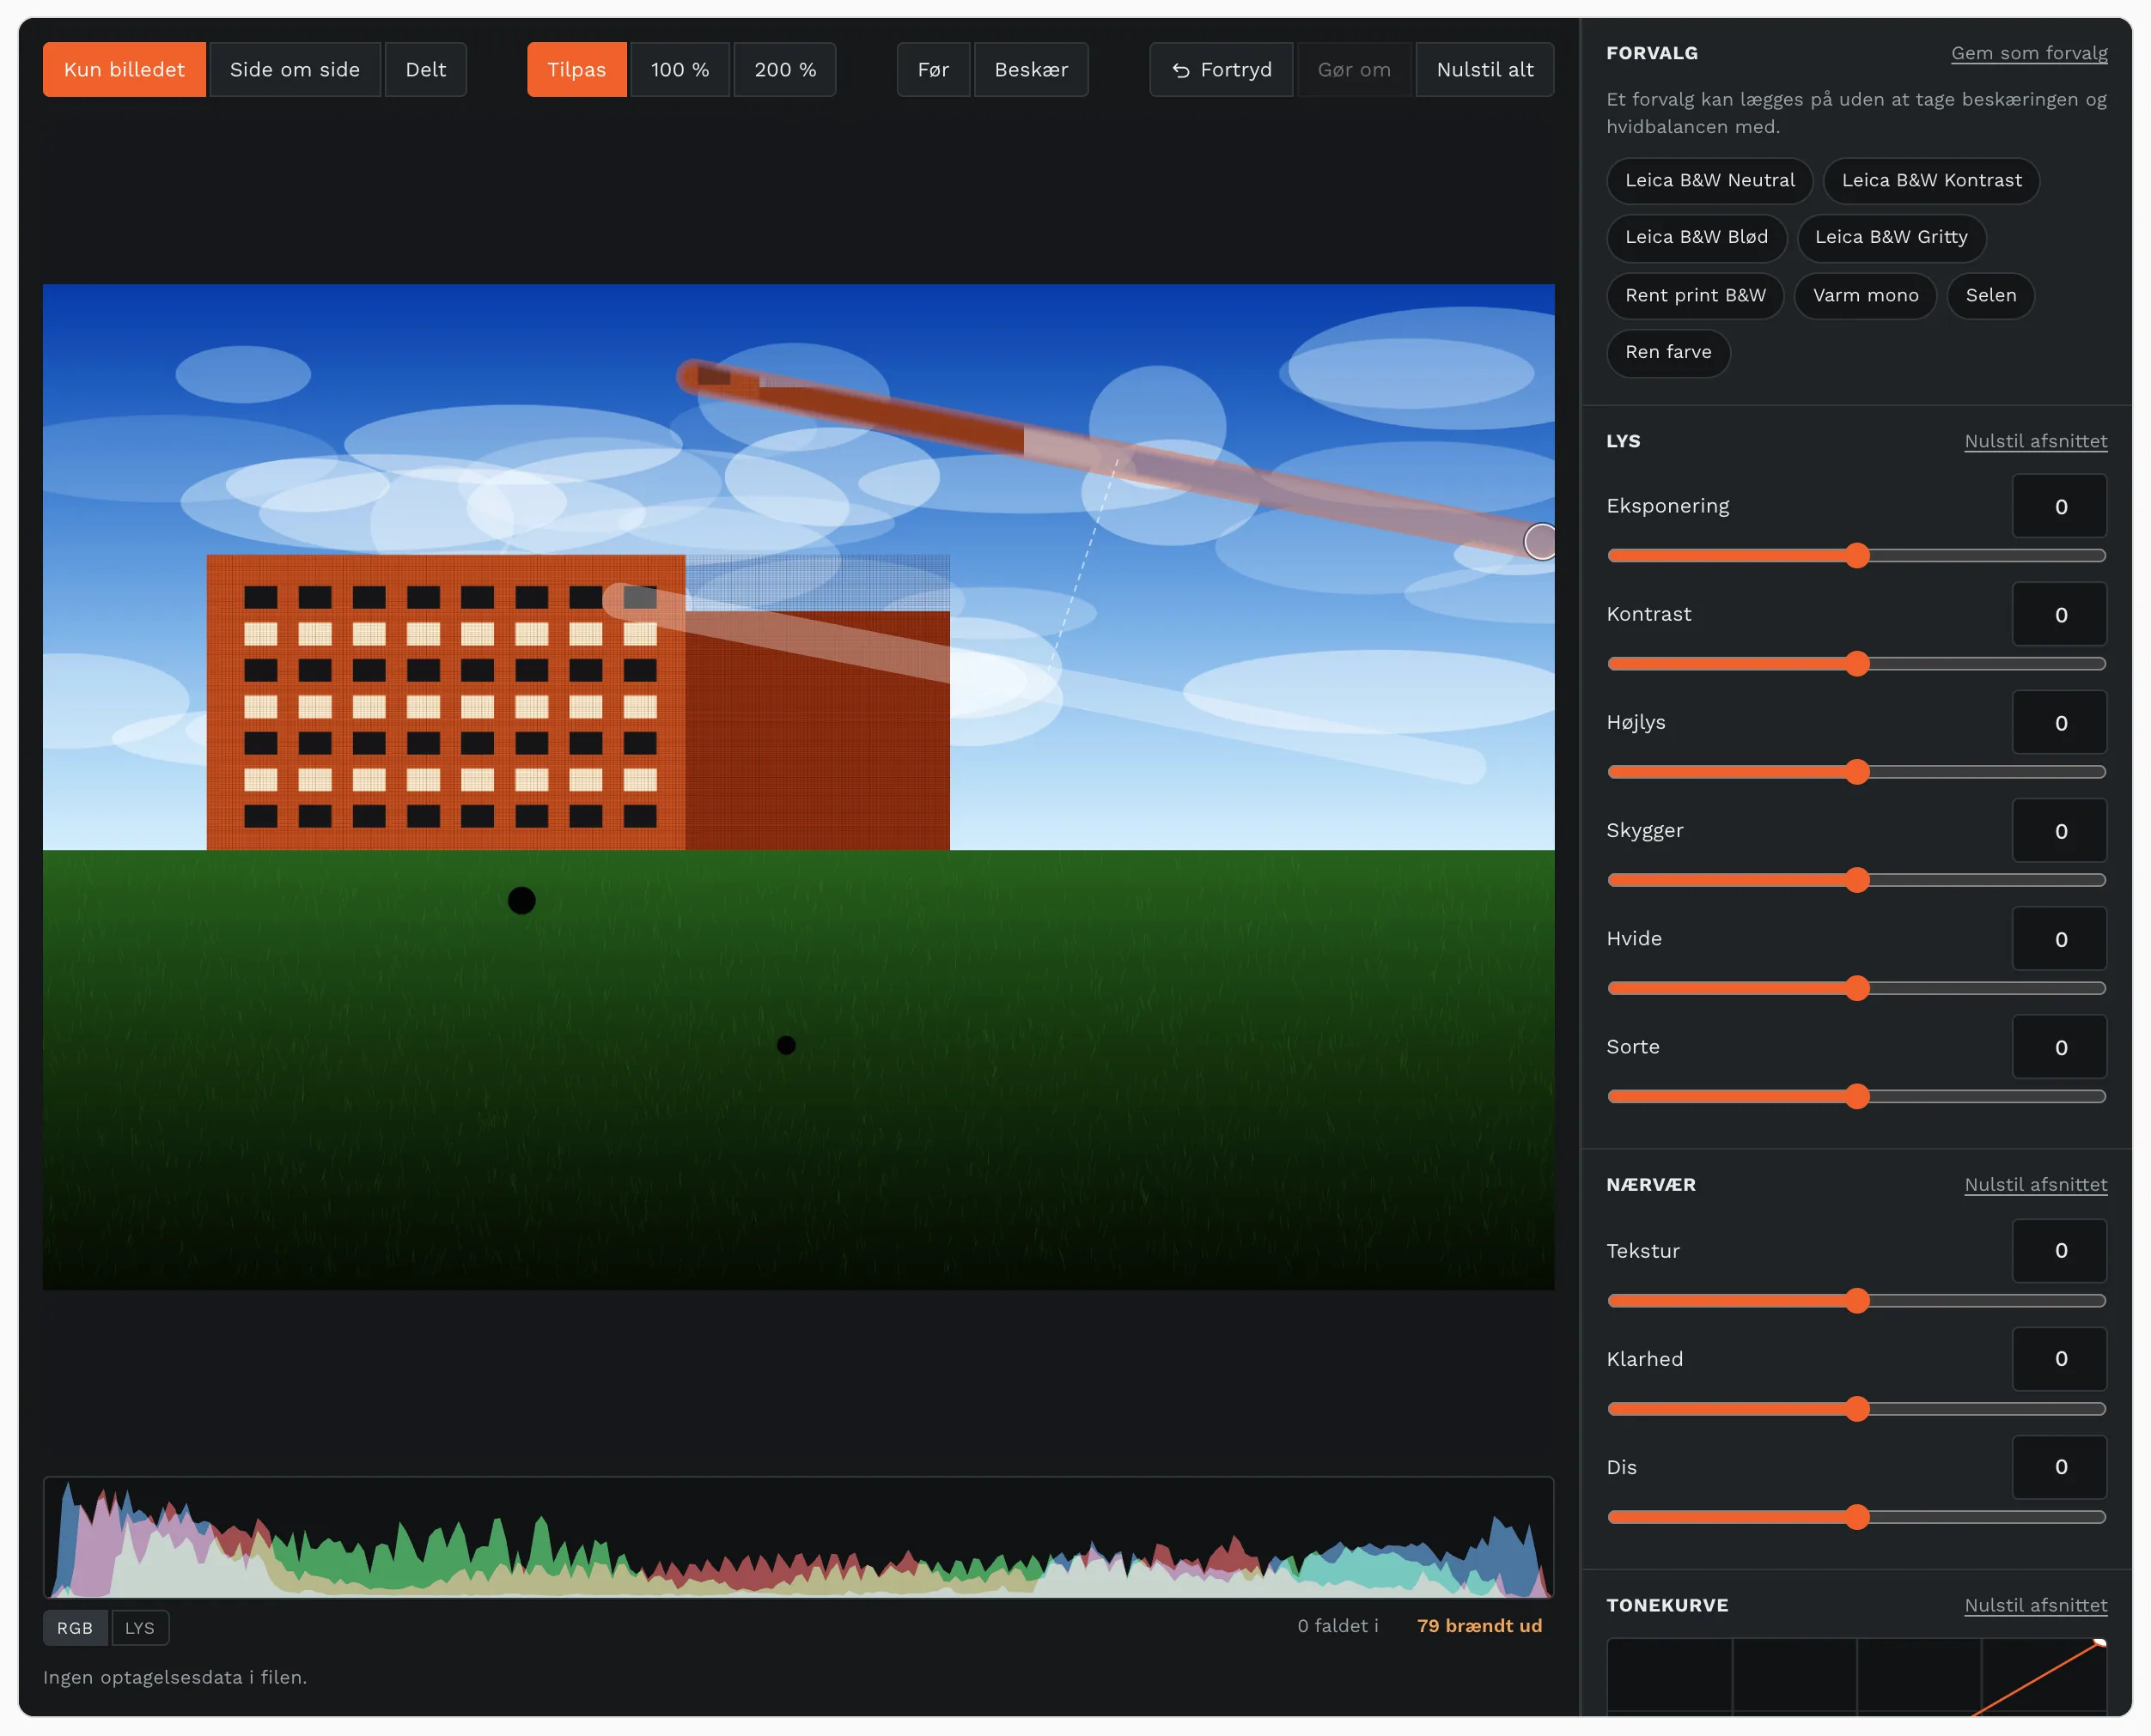Viewport: 2151px width, 1736px height.
Task: Switch to Side om side view
Action: pyautogui.click(x=296, y=70)
